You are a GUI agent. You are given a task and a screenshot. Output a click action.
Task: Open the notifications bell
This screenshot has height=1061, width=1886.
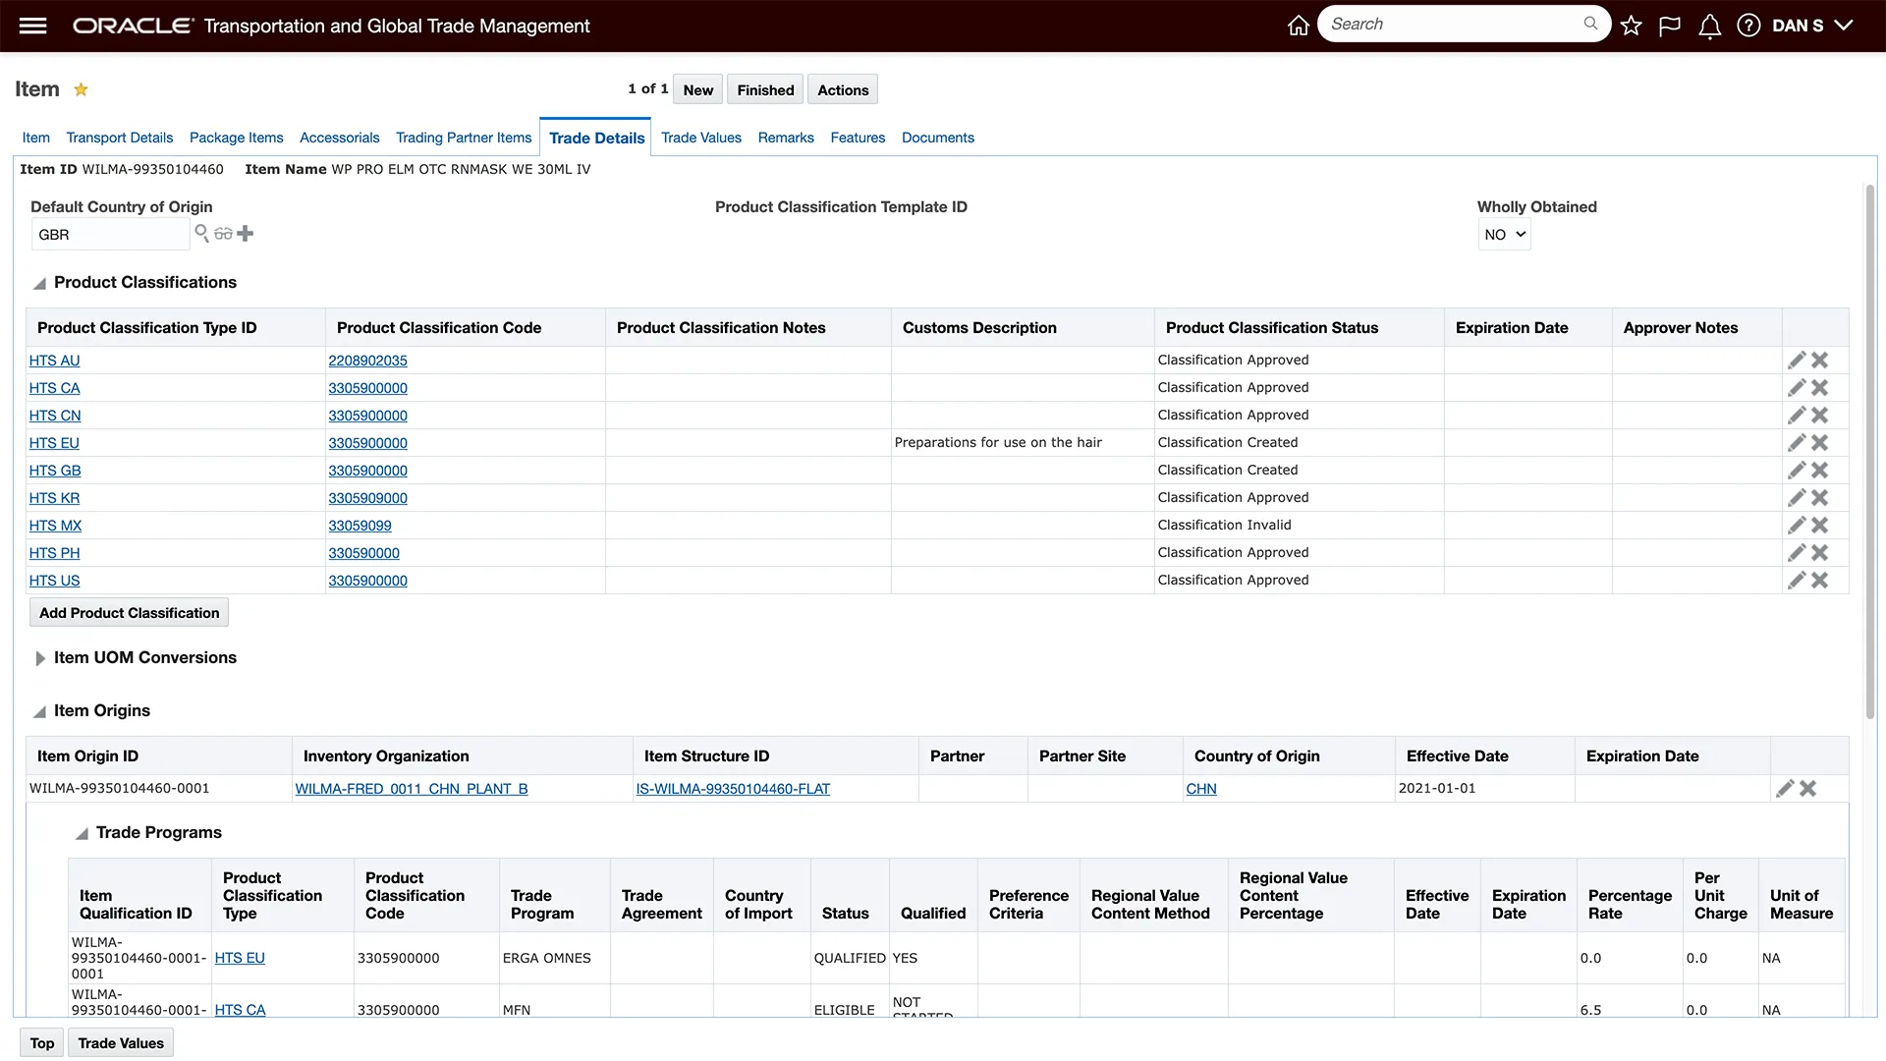1709,26
